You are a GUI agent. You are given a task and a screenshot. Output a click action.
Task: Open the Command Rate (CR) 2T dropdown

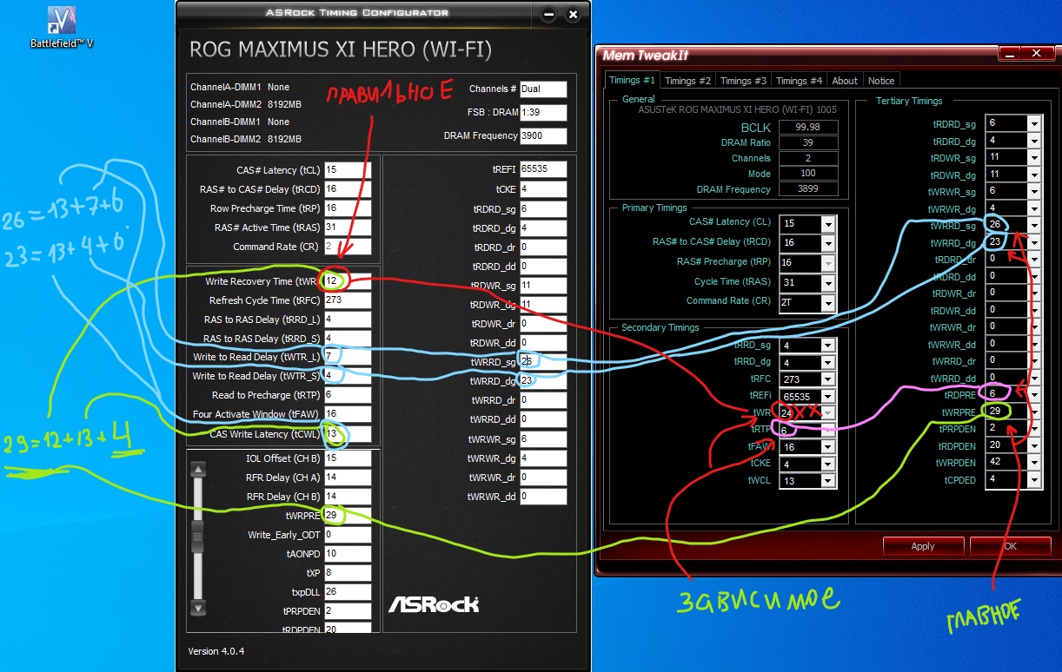click(828, 302)
